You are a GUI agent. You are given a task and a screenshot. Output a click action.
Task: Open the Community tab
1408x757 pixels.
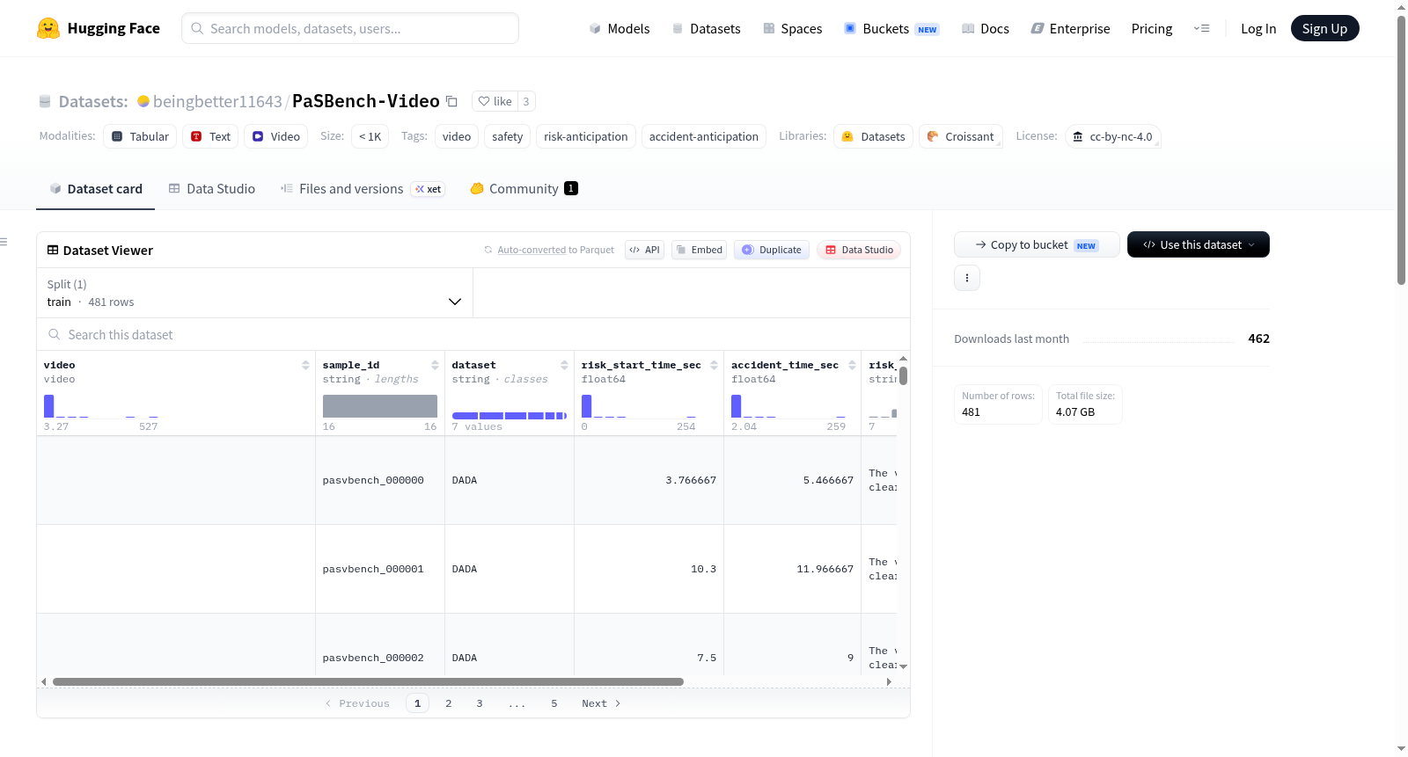[x=524, y=189]
